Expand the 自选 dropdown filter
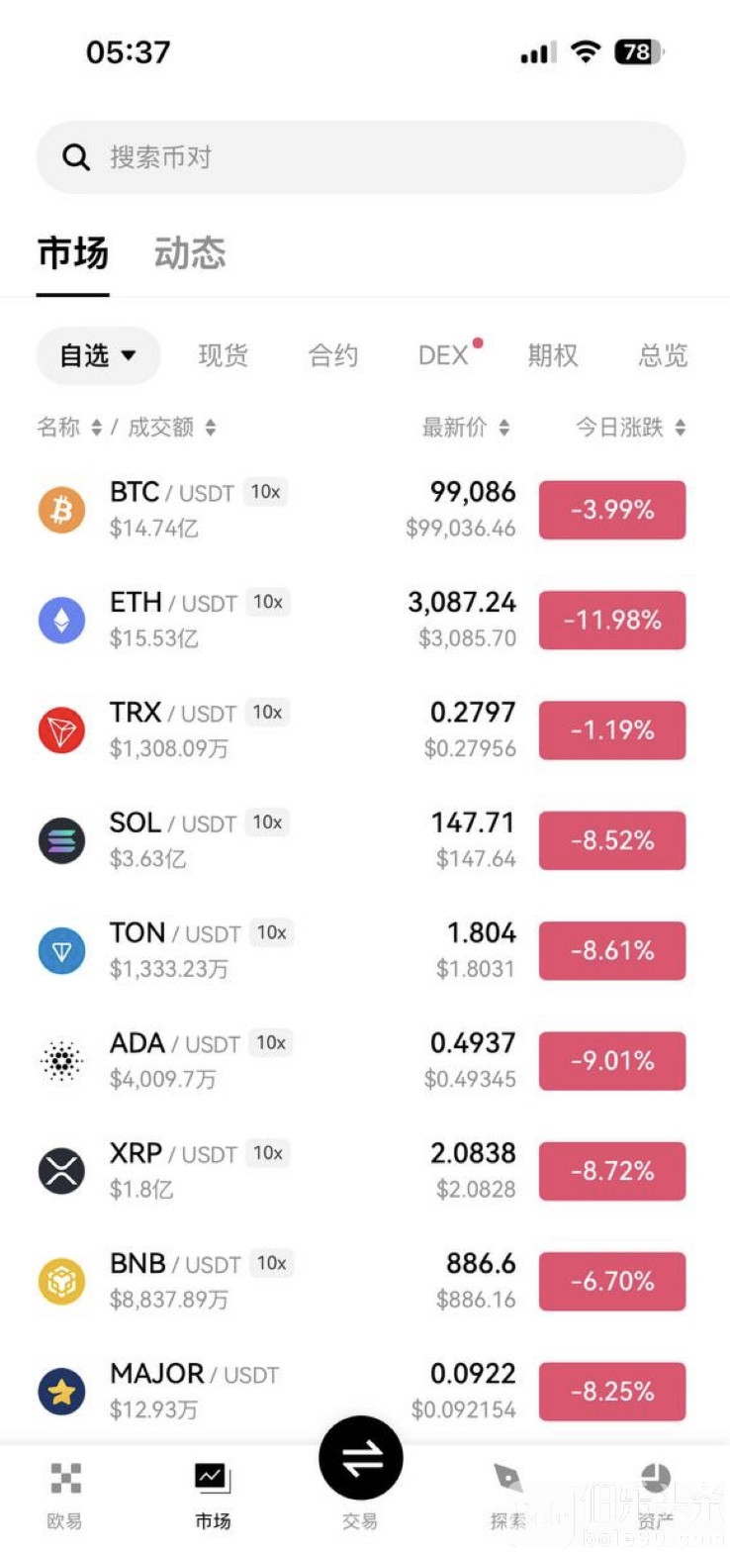 point(98,355)
